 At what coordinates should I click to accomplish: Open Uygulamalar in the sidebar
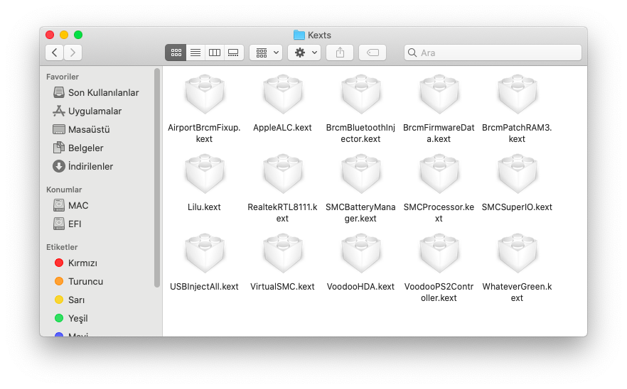tap(94, 111)
